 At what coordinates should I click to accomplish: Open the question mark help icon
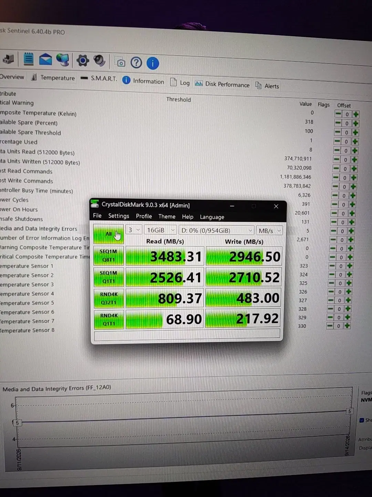136,62
